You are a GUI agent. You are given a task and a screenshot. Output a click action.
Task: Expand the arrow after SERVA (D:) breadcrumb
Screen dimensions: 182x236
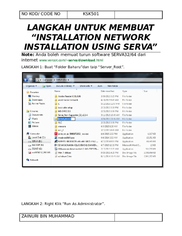pyautogui.click(x=69, y=80)
